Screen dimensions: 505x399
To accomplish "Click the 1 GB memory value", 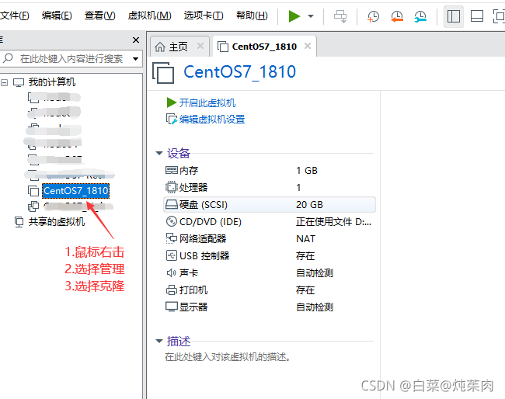I will [307, 171].
